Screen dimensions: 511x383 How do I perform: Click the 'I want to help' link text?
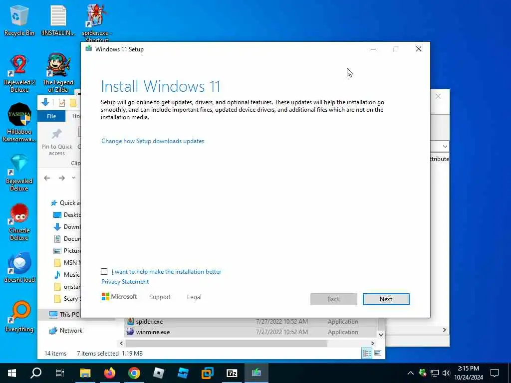(166, 272)
